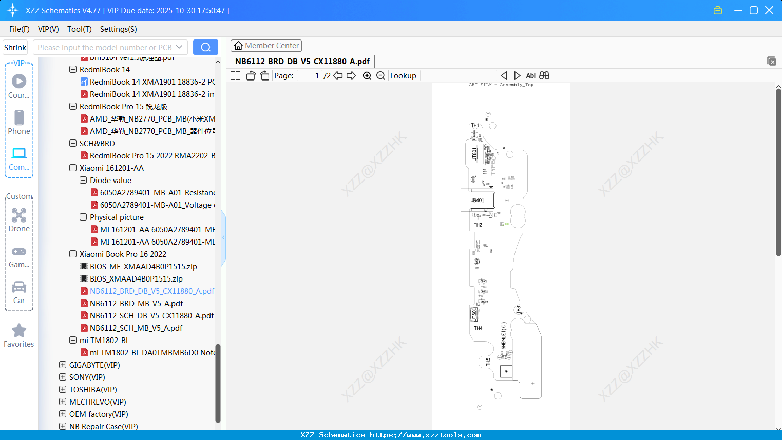Click the Lookup search field
Screen dimensions: 782x440
coord(458,75)
